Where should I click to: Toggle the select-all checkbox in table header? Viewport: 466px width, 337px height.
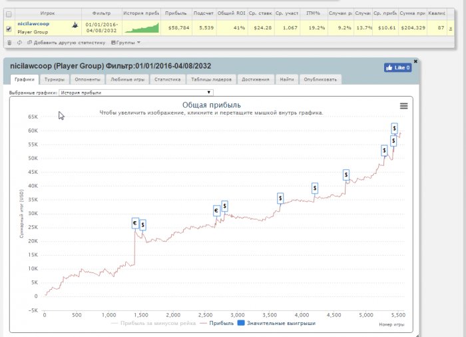[x=9, y=13]
